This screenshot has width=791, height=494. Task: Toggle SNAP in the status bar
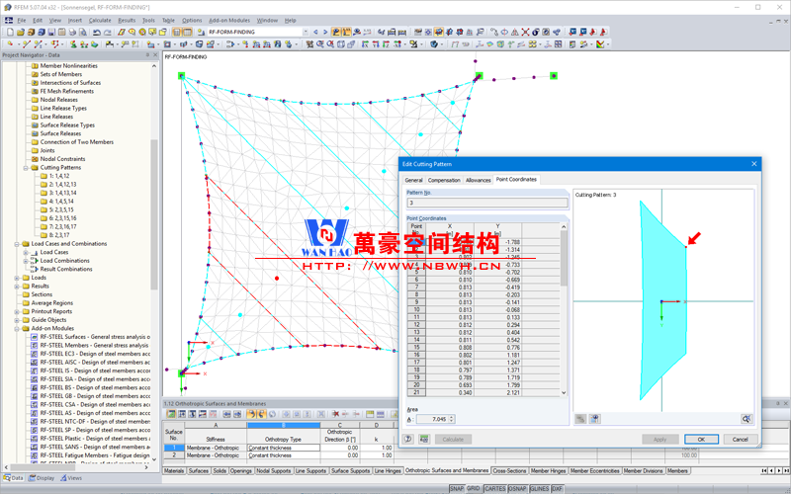click(456, 488)
